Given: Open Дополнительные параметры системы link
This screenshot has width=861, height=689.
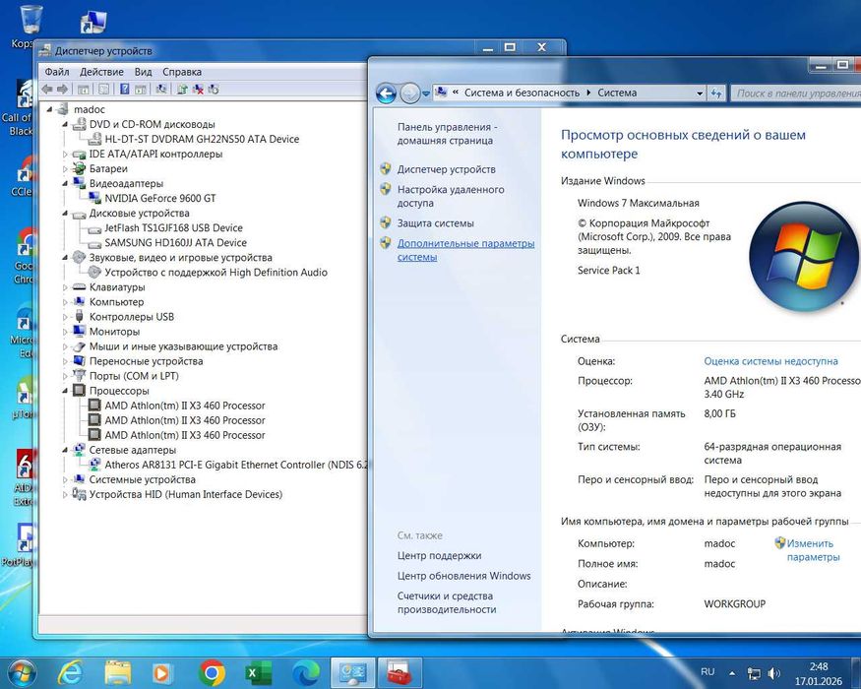Looking at the screenshot, I should (x=465, y=250).
